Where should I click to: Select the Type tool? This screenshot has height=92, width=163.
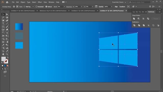pyautogui.click(x=3, y=24)
